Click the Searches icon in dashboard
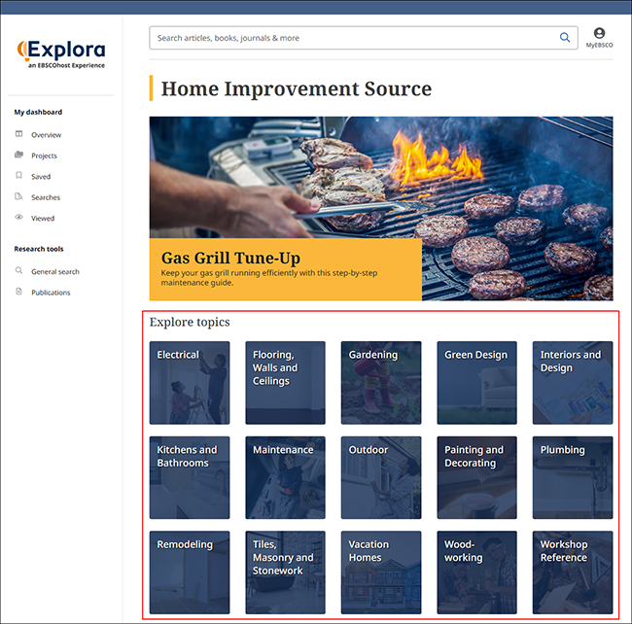This screenshot has width=632, height=624. 18,196
